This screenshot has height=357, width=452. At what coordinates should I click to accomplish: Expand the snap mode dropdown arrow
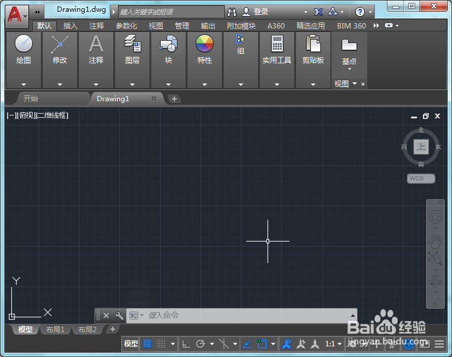[173, 344]
